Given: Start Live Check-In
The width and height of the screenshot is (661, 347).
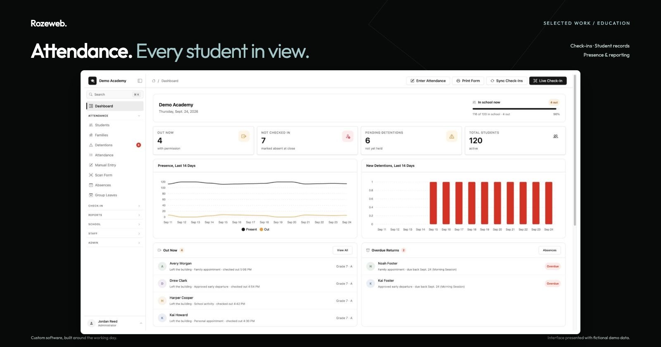Looking at the screenshot, I should pos(548,81).
